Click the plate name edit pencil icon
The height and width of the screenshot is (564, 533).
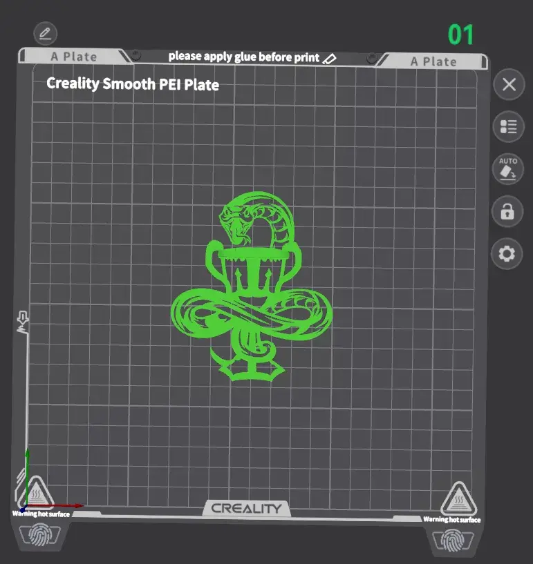point(46,32)
